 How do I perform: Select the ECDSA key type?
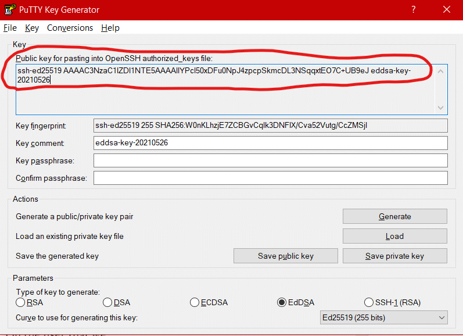[209, 303]
